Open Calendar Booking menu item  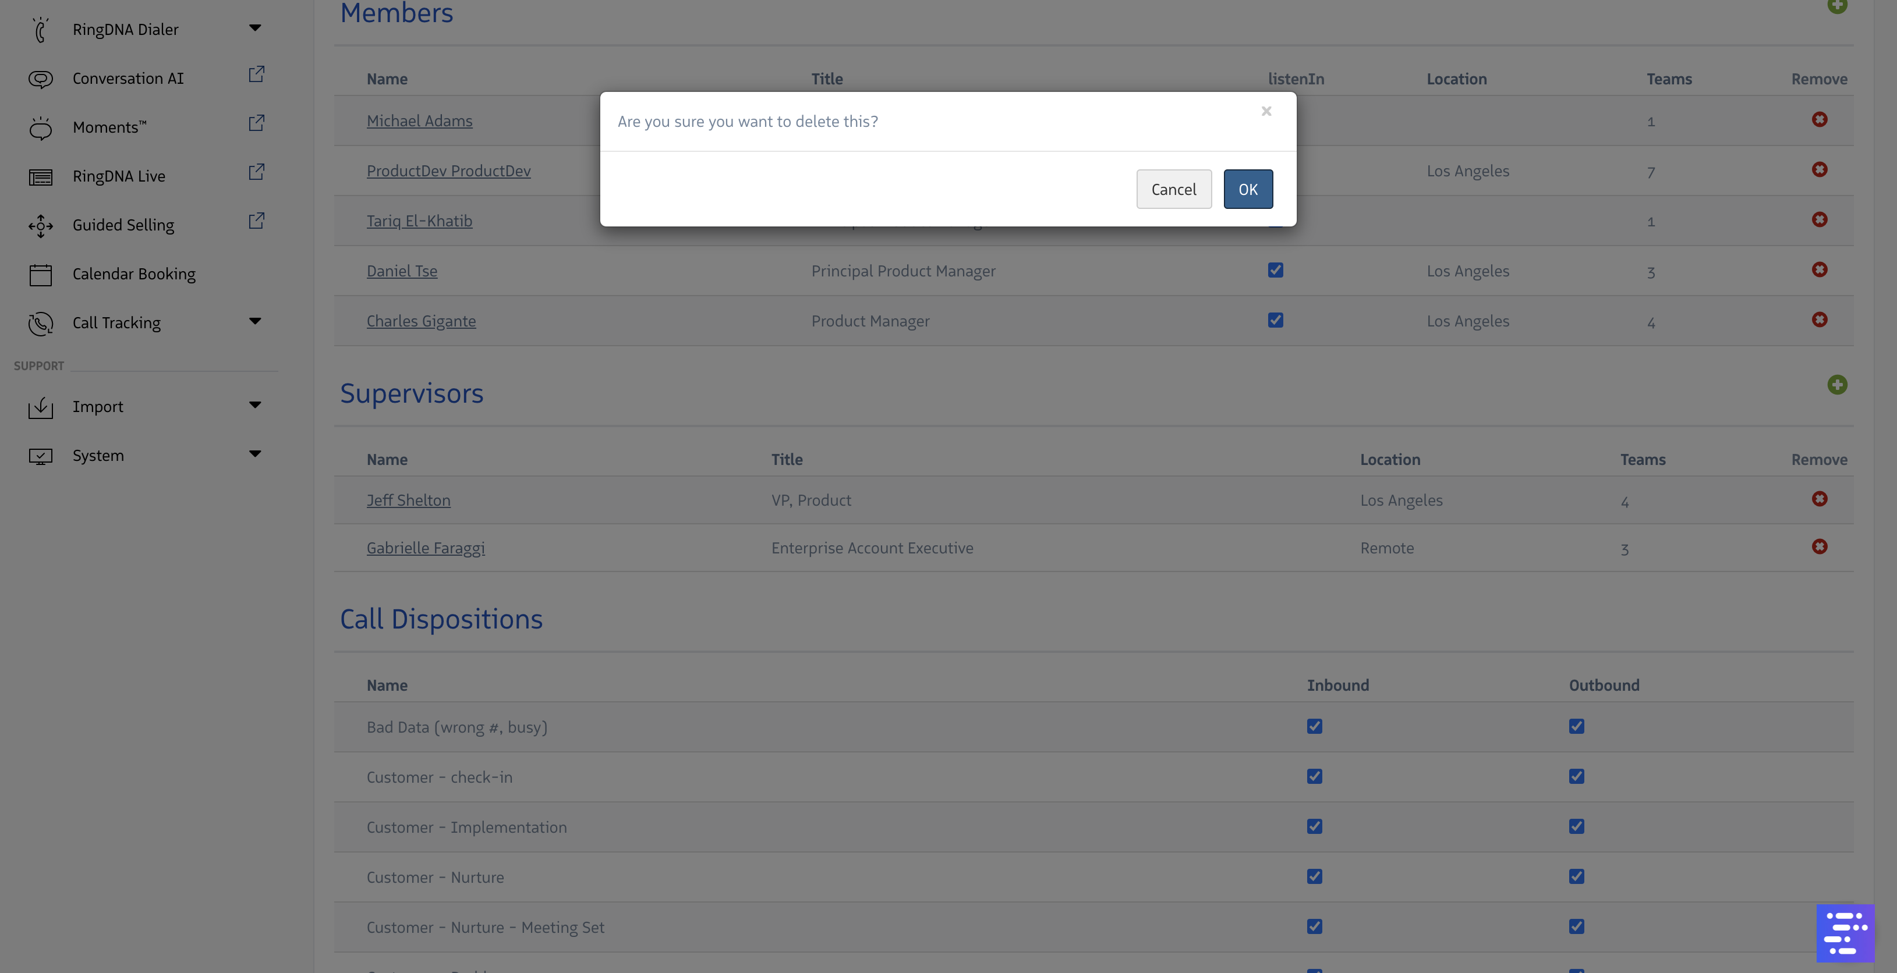[134, 274]
